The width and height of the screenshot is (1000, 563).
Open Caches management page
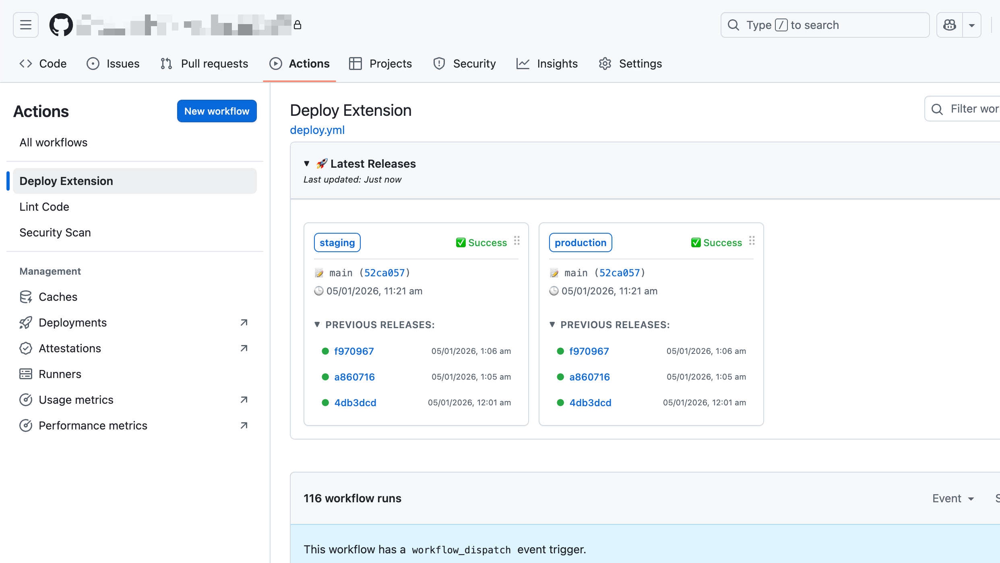[x=58, y=297]
